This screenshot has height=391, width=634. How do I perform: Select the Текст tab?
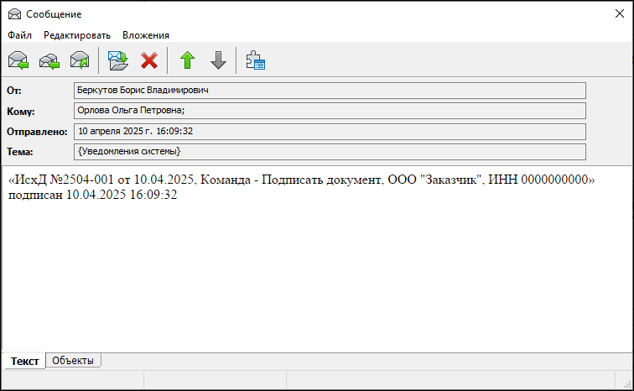[x=24, y=361]
